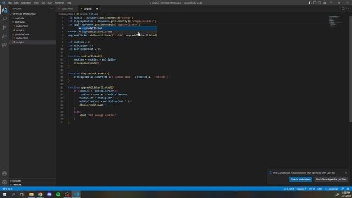Open File Explorer from taskbar

[31, 194]
